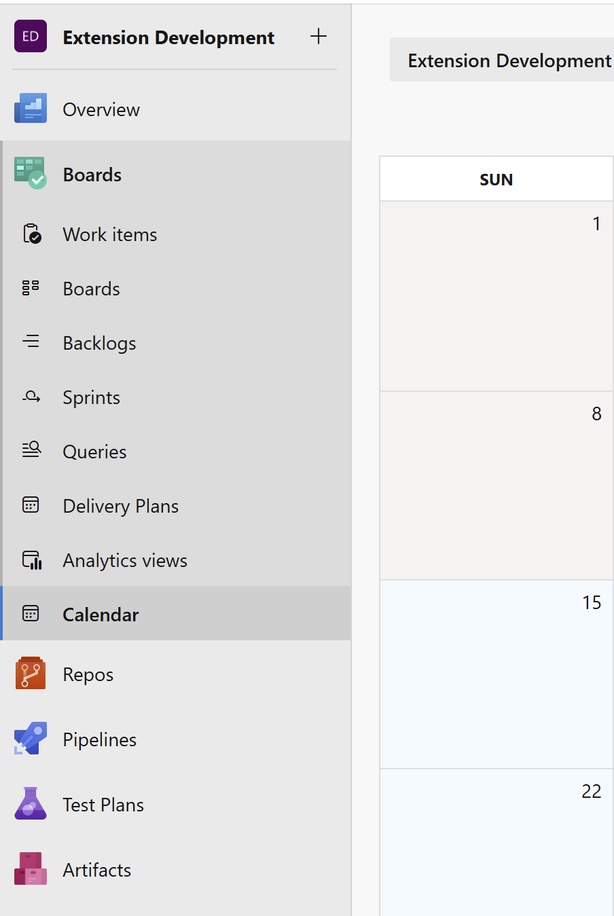
Task: Open Boards from the sidebar icon
Action: (31, 287)
